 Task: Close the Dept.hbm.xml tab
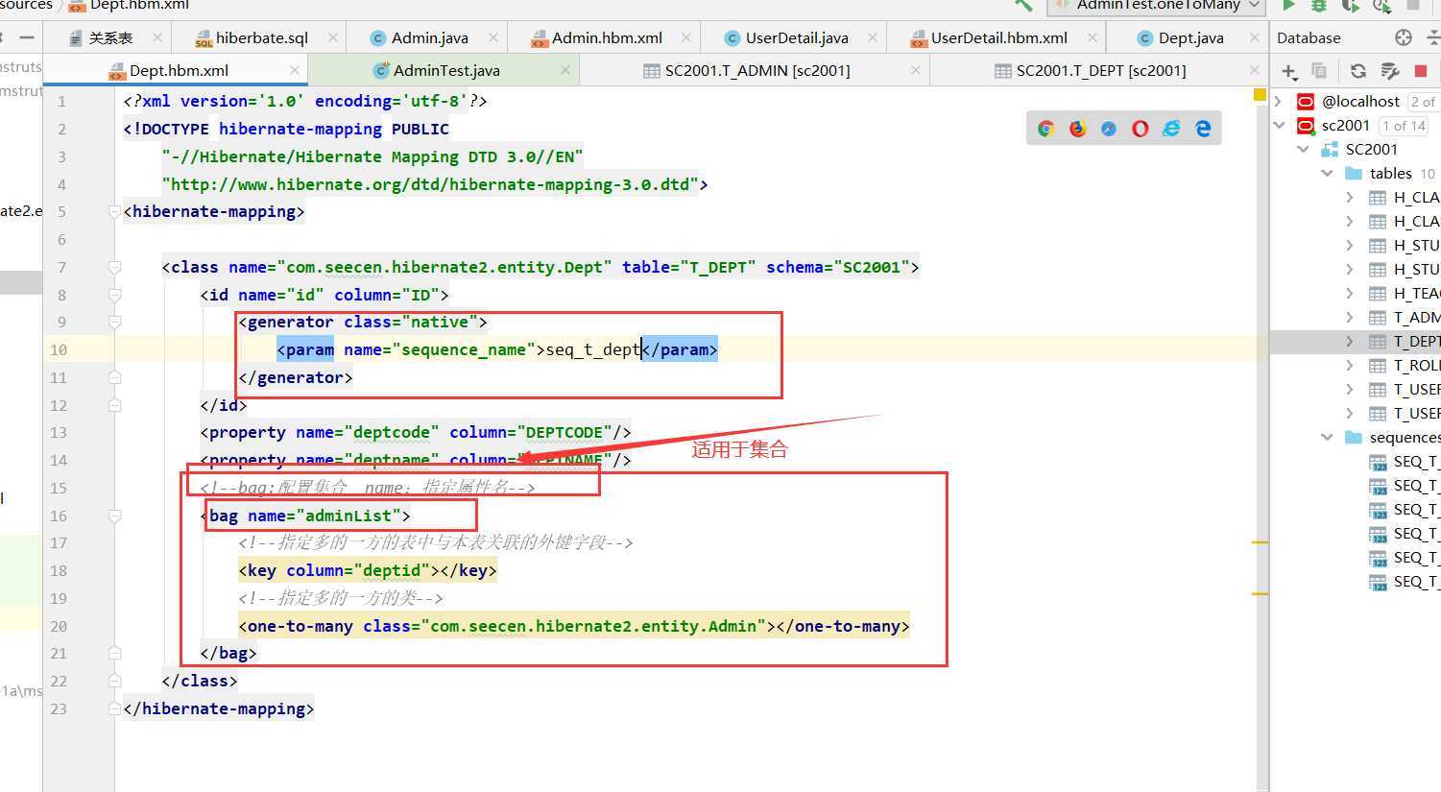coord(295,70)
